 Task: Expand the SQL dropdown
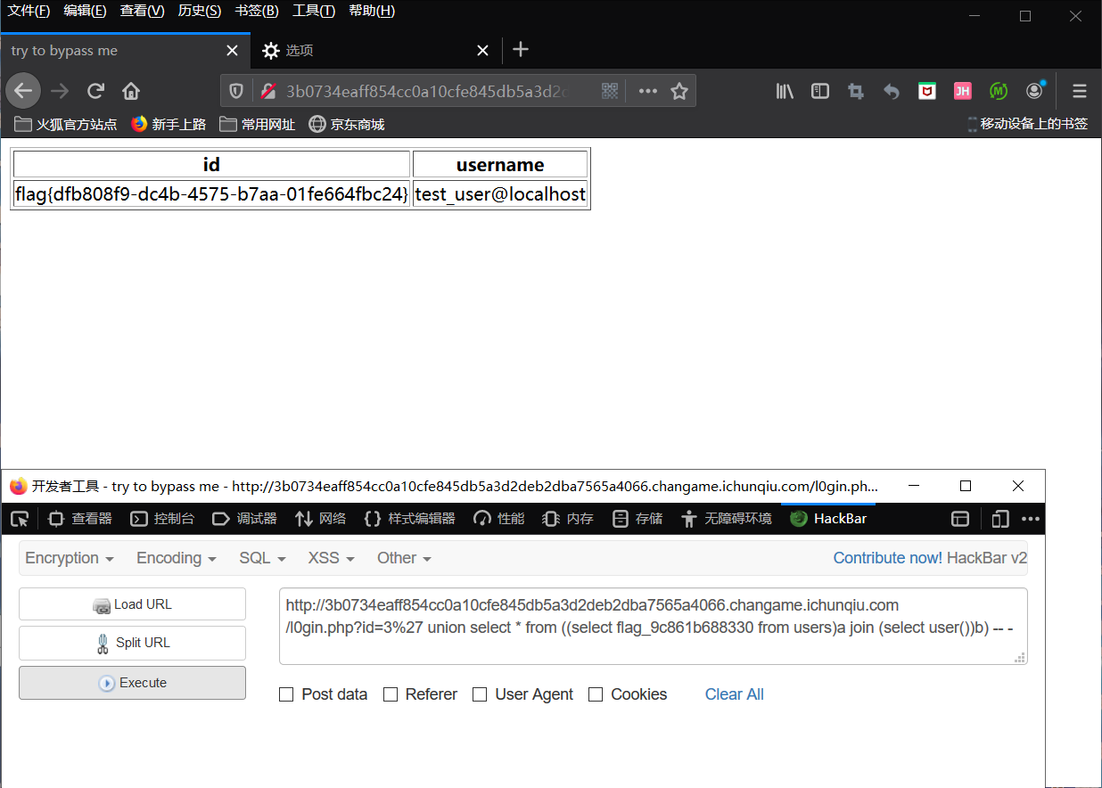pyautogui.click(x=262, y=558)
